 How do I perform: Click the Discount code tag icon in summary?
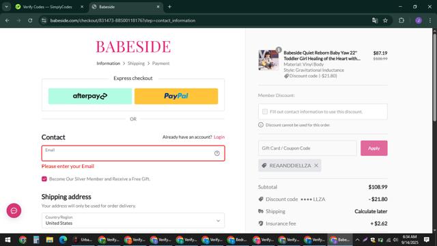[x=261, y=199]
